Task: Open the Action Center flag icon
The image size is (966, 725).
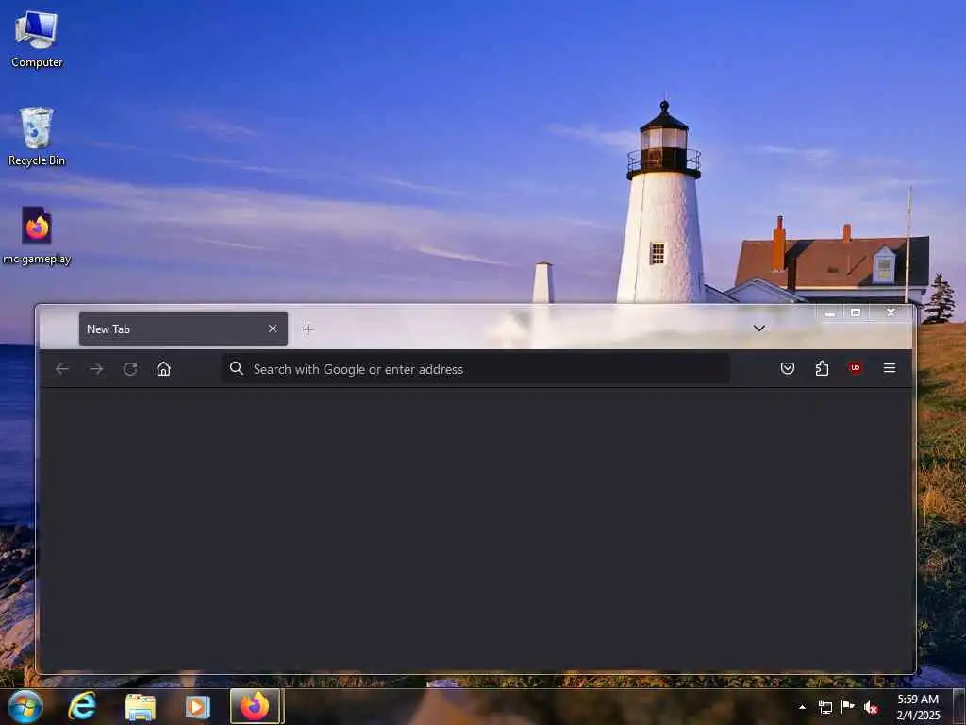Action: pyautogui.click(x=848, y=706)
